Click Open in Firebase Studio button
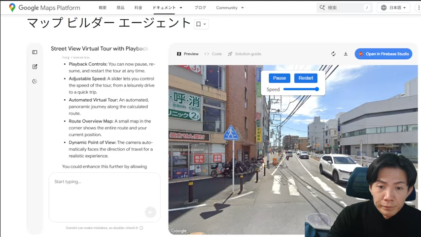421x237 pixels. pyautogui.click(x=383, y=54)
